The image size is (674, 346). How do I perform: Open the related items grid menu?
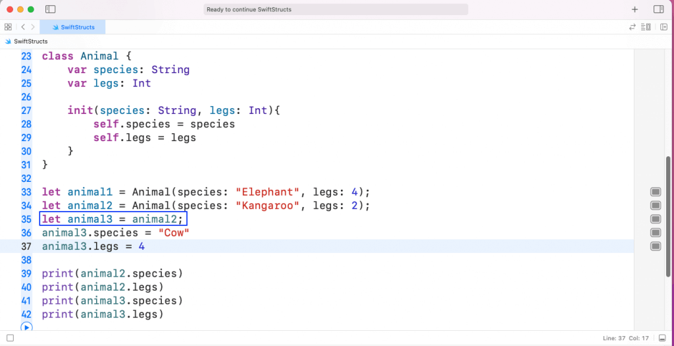(x=8, y=27)
